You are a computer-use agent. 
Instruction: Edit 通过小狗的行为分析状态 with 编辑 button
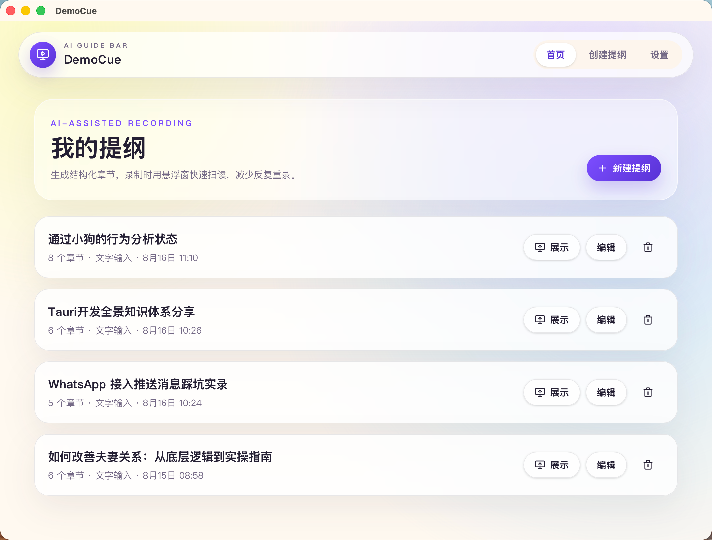point(606,247)
